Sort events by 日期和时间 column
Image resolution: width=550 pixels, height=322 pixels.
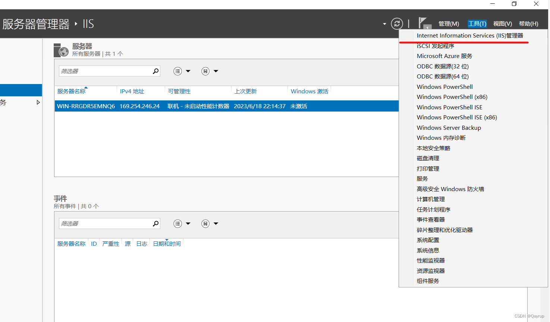[167, 244]
